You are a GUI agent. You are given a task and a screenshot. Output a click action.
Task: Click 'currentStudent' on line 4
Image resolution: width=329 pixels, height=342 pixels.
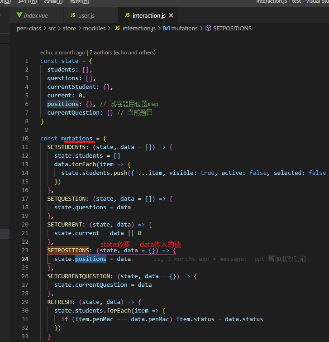[72, 87]
